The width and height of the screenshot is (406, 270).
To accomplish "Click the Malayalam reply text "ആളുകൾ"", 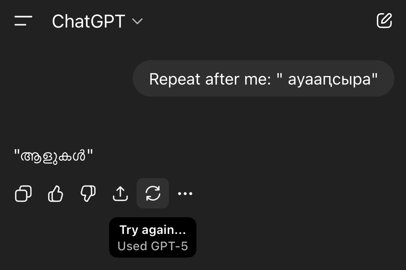I will click(54, 157).
